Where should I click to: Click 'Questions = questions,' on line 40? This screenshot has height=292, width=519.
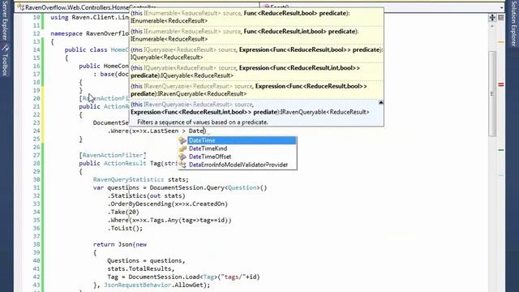point(146,260)
